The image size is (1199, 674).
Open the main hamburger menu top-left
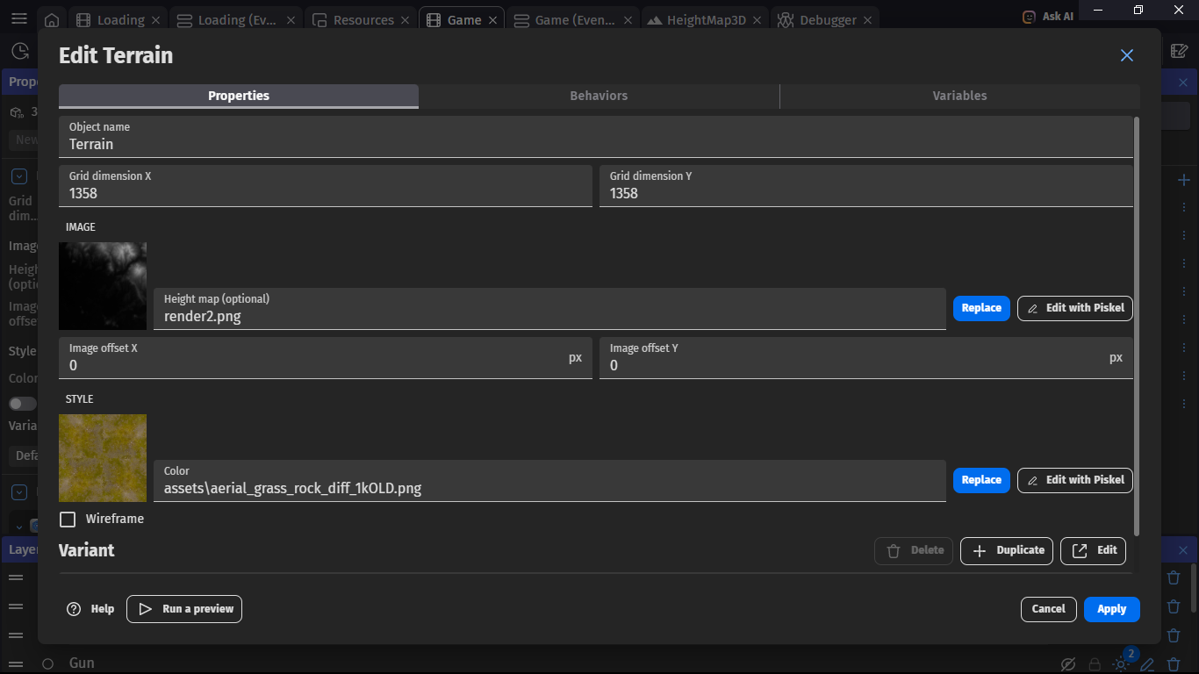point(18,18)
